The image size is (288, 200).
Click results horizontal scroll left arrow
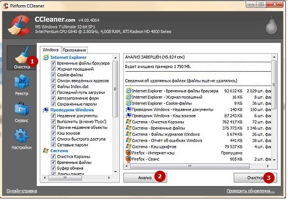[126, 166]
